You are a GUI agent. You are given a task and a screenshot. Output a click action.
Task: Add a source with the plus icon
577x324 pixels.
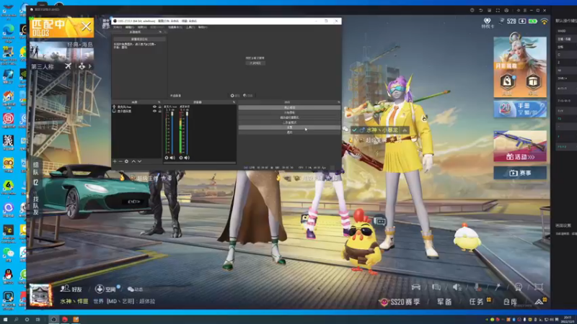pos(115,161)
